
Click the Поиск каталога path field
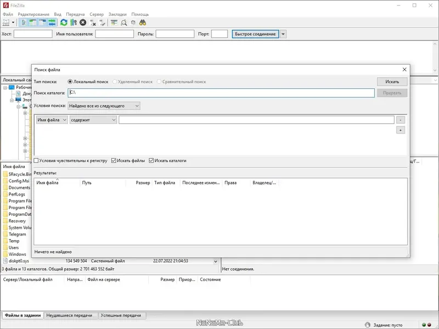coord(221,93)
